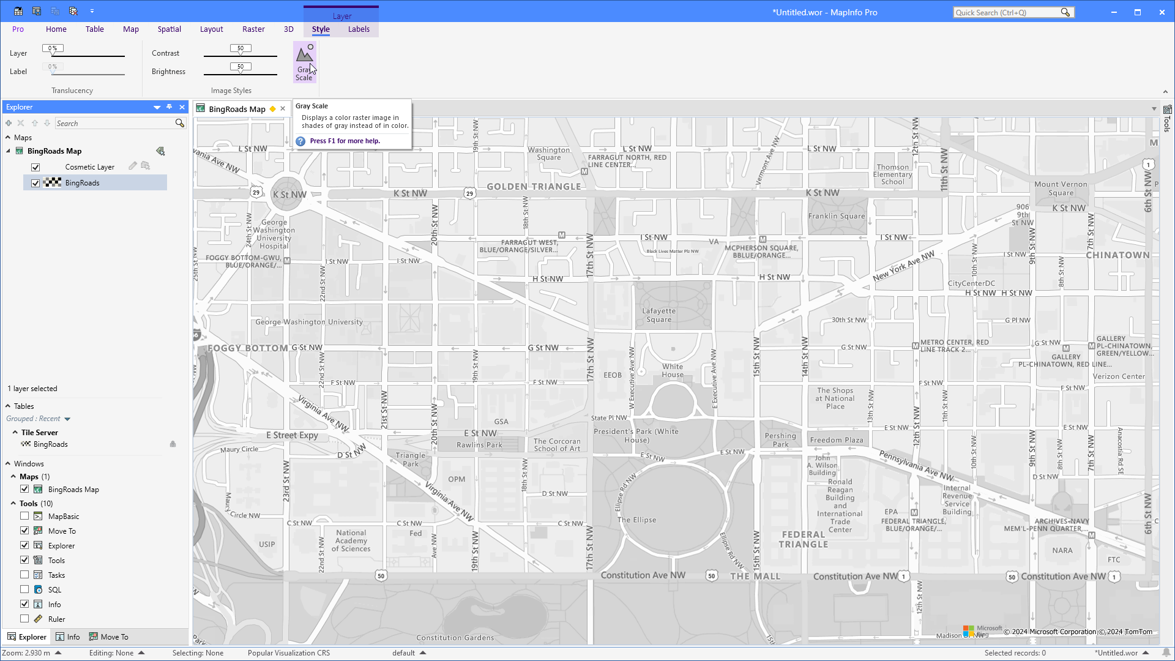Open the Grouped Recent tables dropdown
The image size is (1175, 661).
[67, 419]
